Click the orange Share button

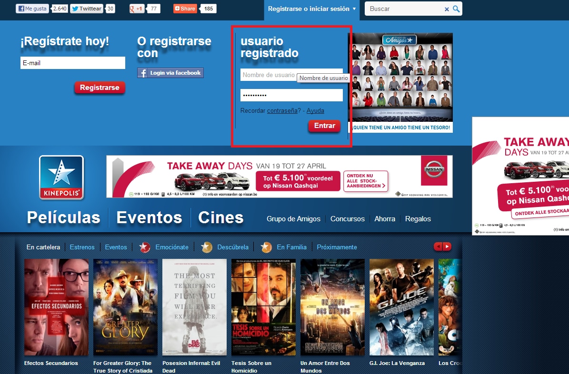[x=185, y=9]
